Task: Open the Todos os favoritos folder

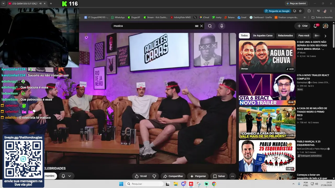Action: click(x=322, y=17)
